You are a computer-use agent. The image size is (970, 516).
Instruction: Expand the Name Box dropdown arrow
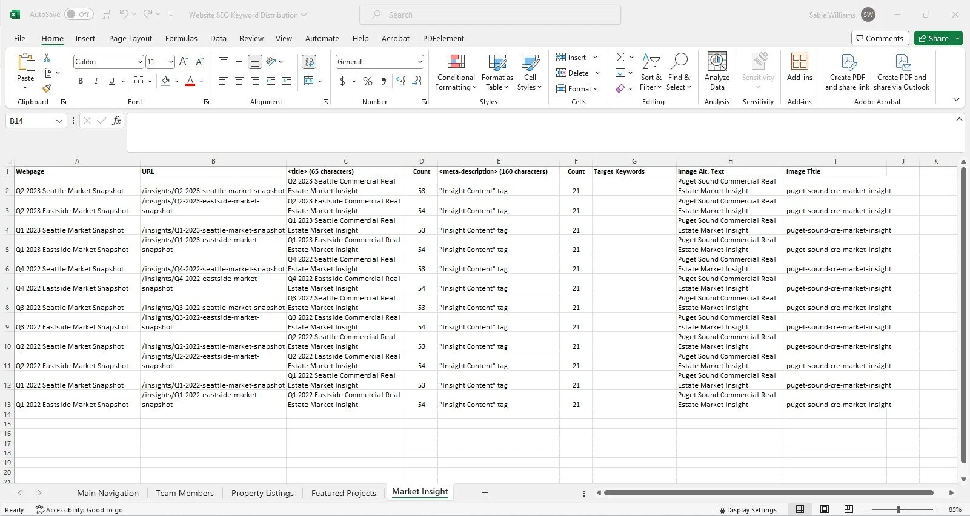pyautogui.click(x=59, y=121)
